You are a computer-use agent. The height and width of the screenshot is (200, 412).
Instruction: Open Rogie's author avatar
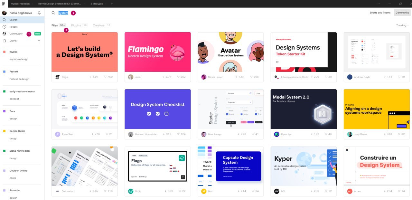[x=57, y=77]
